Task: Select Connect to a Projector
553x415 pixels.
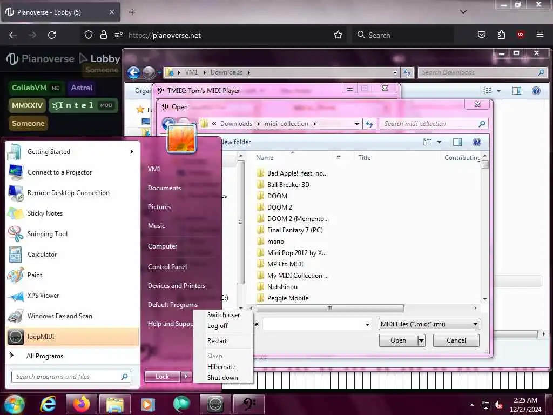Action: click(x=72, y=172)
